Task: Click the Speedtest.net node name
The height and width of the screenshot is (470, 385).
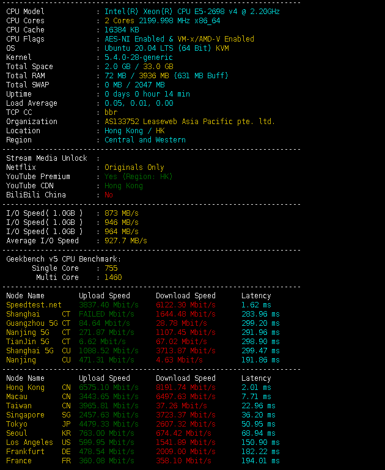Action: tap(34, 305)
